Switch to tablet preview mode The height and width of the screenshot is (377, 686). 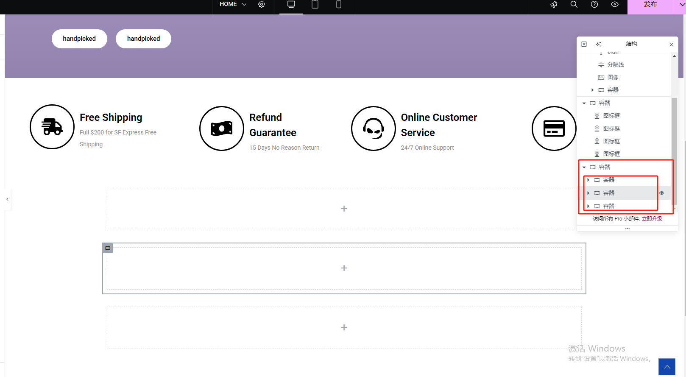[315, 4]
